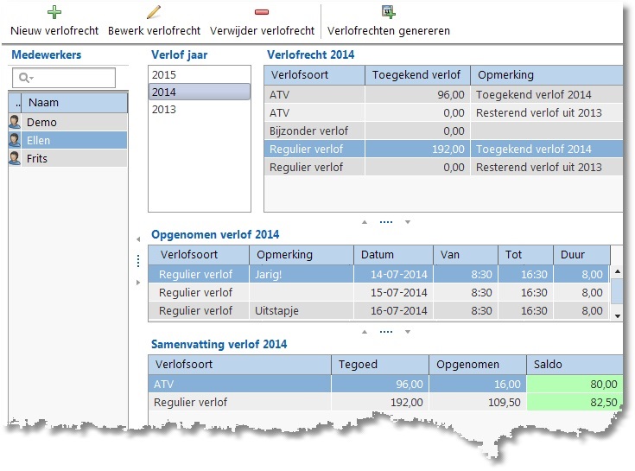Sort by Toegekend verlof column header

(x=417, y=75)
